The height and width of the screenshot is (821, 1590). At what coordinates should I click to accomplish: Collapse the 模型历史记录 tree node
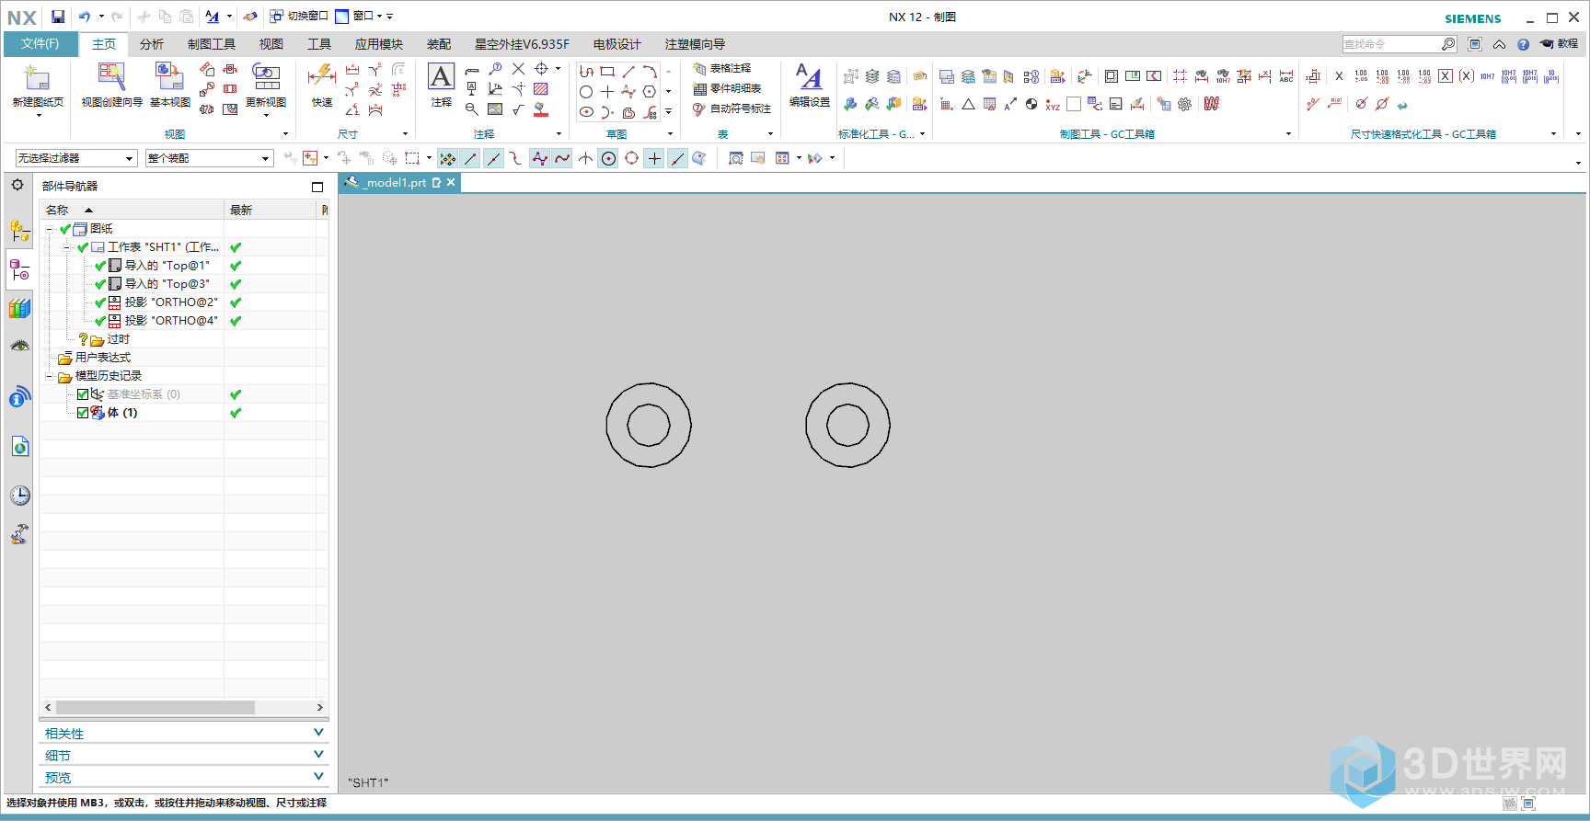coord(49,376)
